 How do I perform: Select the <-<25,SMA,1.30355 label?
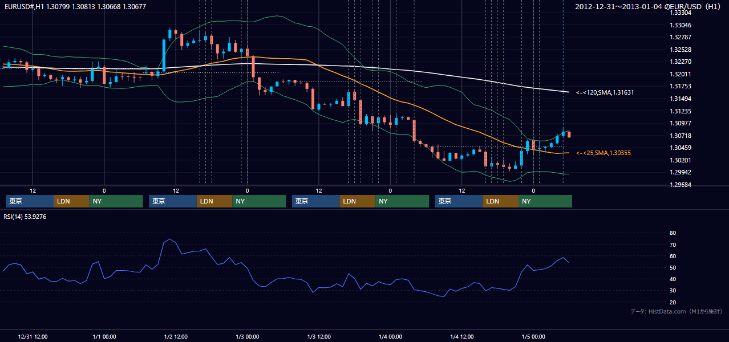604,153
